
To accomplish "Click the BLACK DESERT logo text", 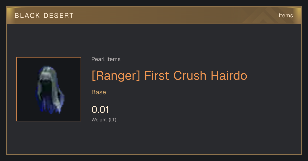I will 44,16.
